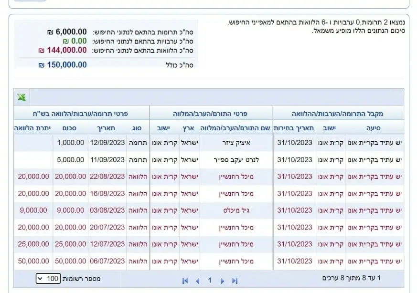Click the 50,000.00 value in סכום column

(x=71, y=261)
